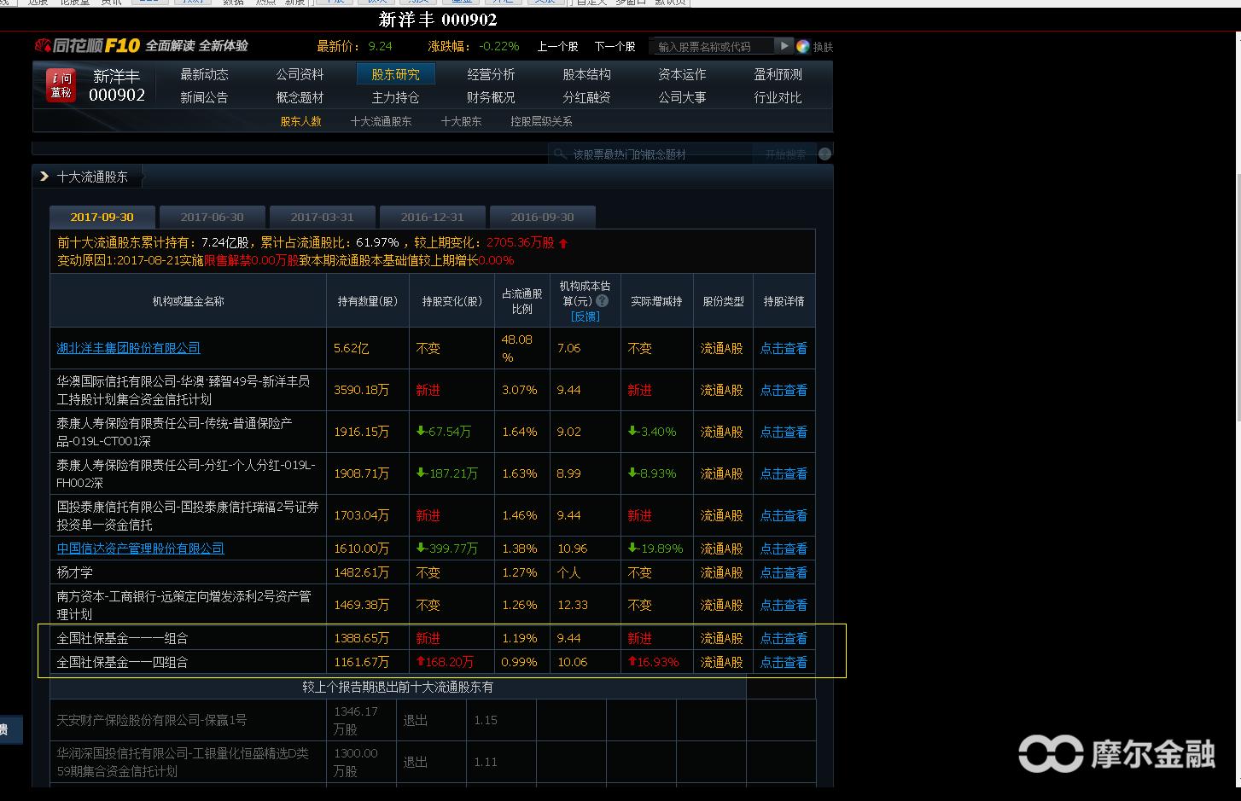Open the 概念题材 menu
Viewport: 1241px width, 801px height.
(300, 97)
